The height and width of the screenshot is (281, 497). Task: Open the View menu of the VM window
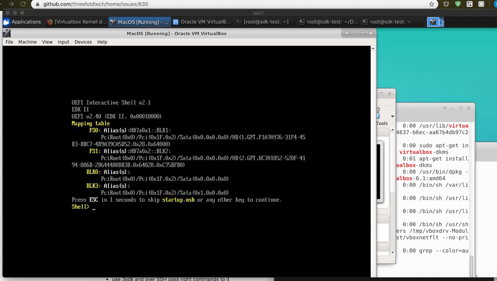coord(47,42)
